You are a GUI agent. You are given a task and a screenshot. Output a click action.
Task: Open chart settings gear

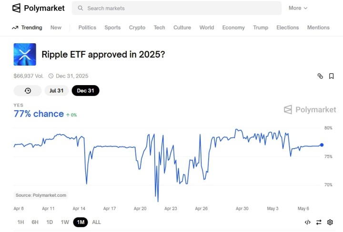[330, 222]
